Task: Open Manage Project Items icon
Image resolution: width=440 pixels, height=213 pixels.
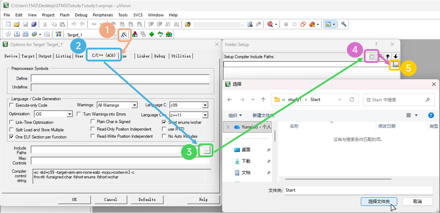Action: click(135, 34)
